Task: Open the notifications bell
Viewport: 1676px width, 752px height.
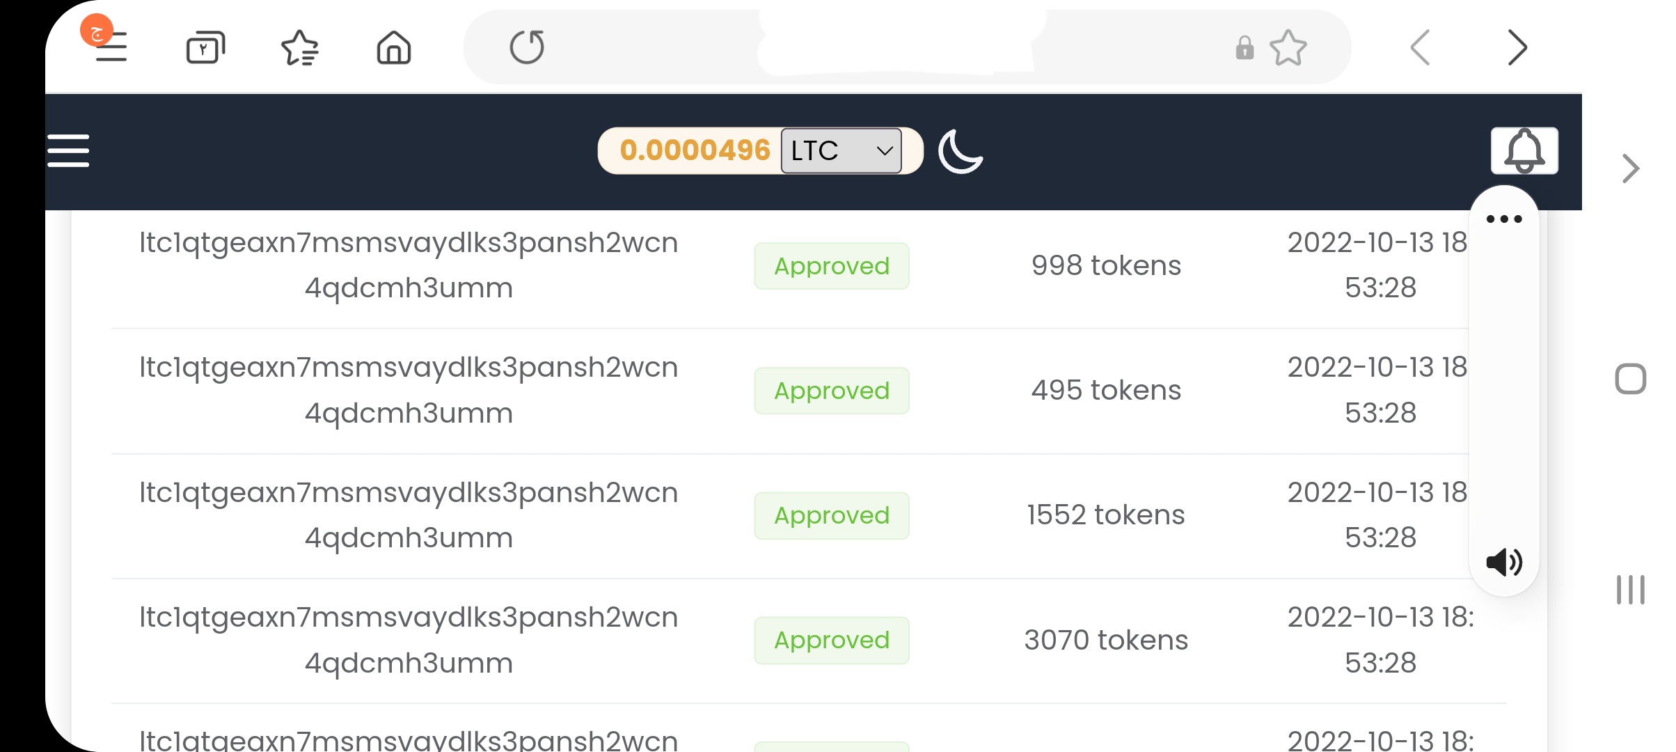Action: [1524, 150]
